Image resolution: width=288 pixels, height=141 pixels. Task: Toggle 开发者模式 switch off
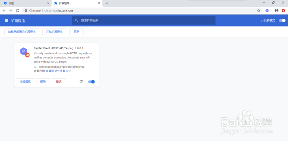point(282,20)
